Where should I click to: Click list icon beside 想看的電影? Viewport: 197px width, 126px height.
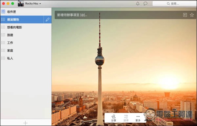coord(3,27)
